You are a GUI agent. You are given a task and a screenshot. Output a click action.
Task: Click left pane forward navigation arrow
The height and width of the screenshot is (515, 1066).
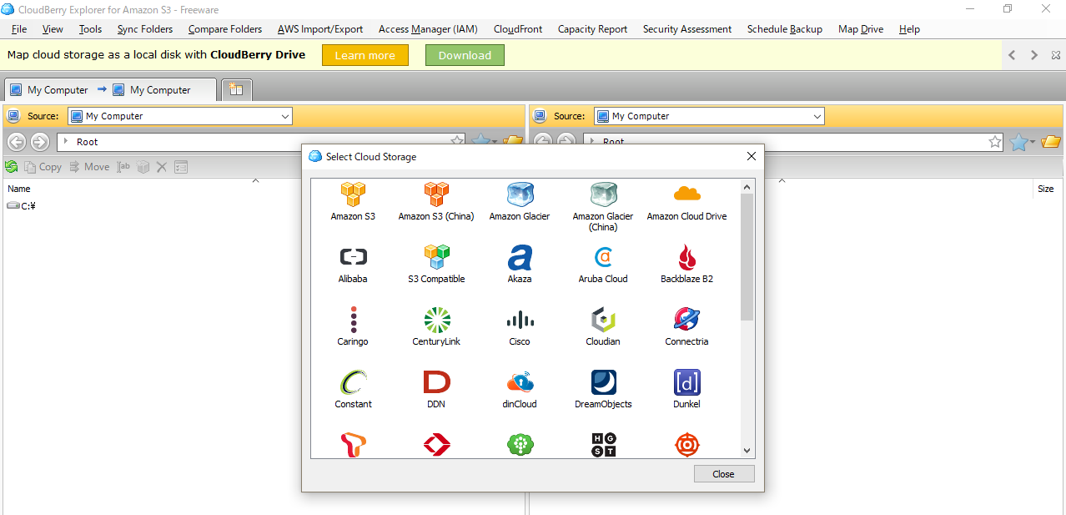39,142
